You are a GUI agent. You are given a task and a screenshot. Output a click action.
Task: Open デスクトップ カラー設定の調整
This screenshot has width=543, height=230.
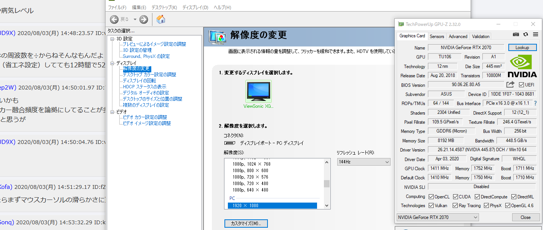click(149, 75)
